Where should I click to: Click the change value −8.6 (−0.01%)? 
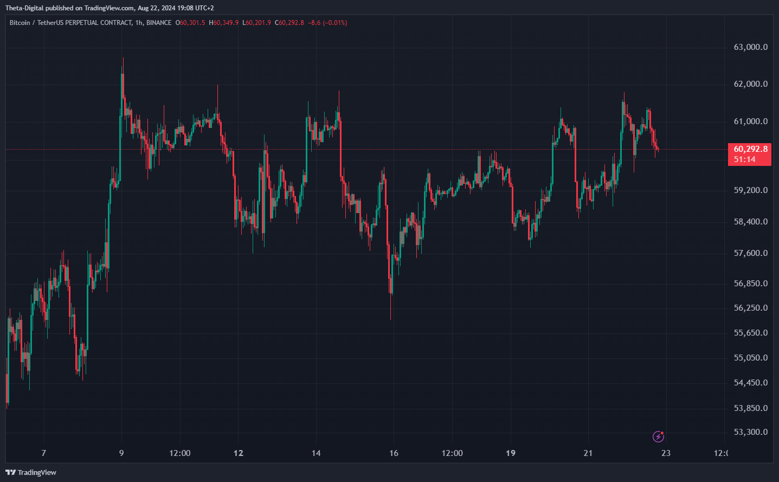click(327, 23)
